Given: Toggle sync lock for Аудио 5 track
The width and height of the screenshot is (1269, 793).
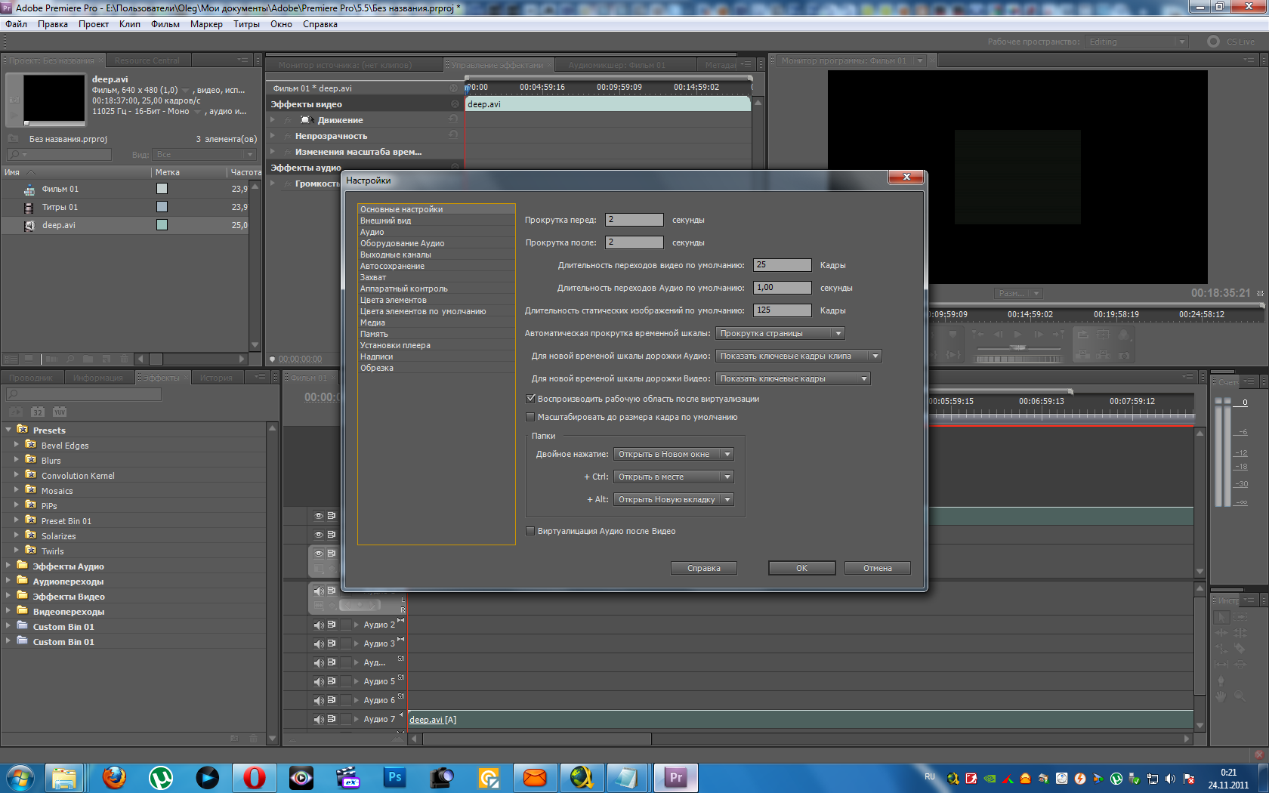Looking at the screenshot, I should click(x=332, y=681).
